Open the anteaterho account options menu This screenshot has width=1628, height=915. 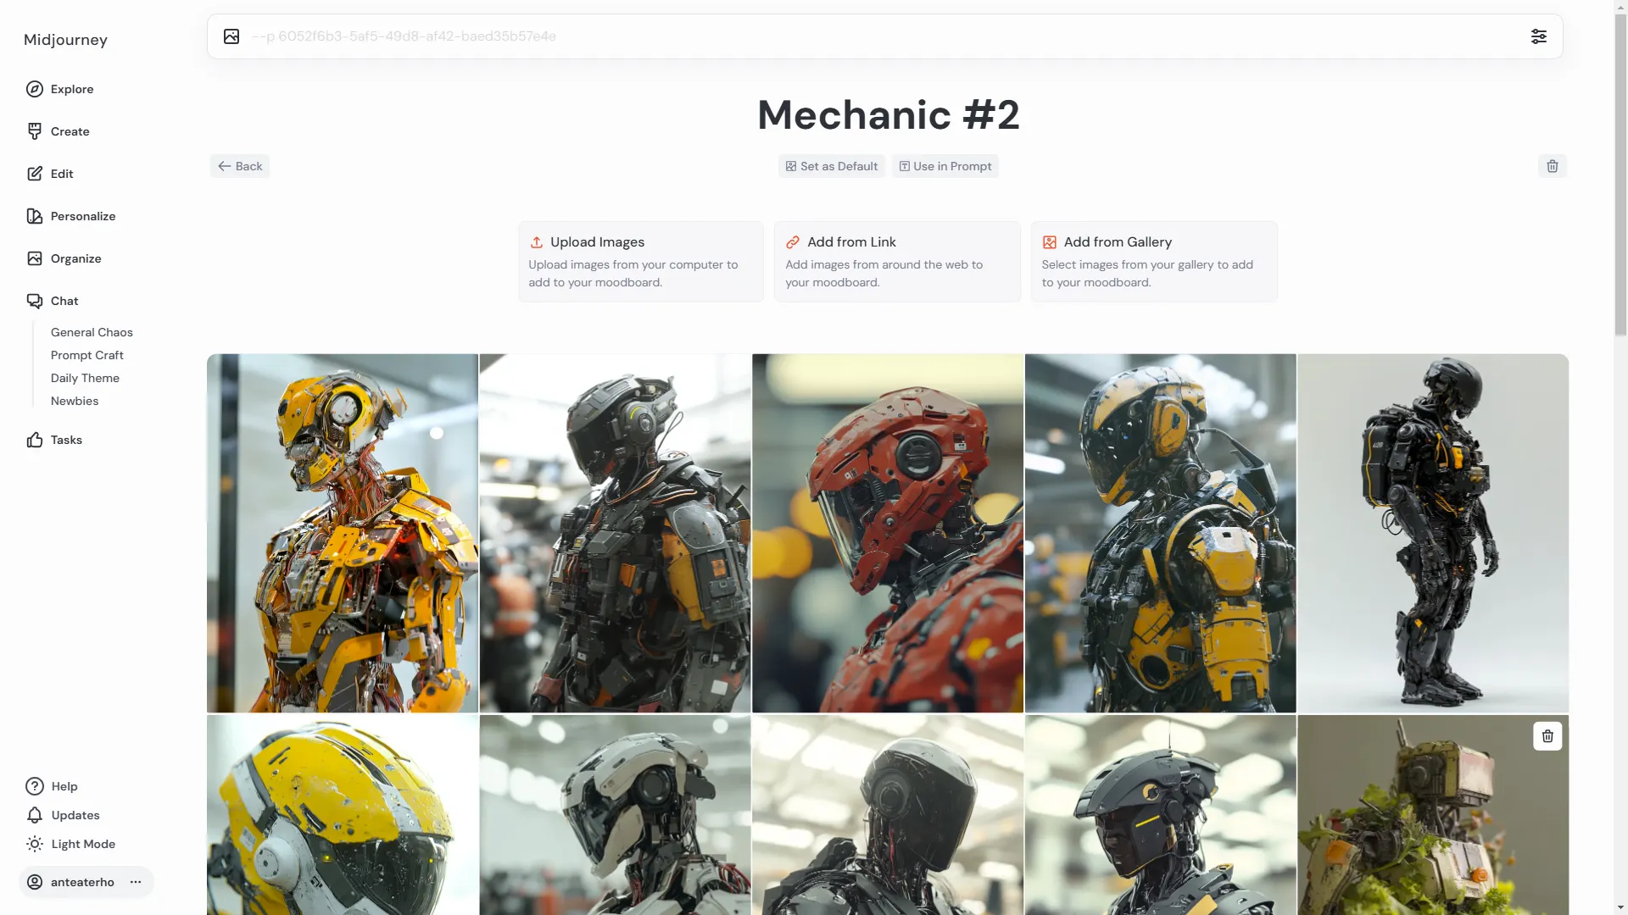pyautogui.click(x=136, y=882)
